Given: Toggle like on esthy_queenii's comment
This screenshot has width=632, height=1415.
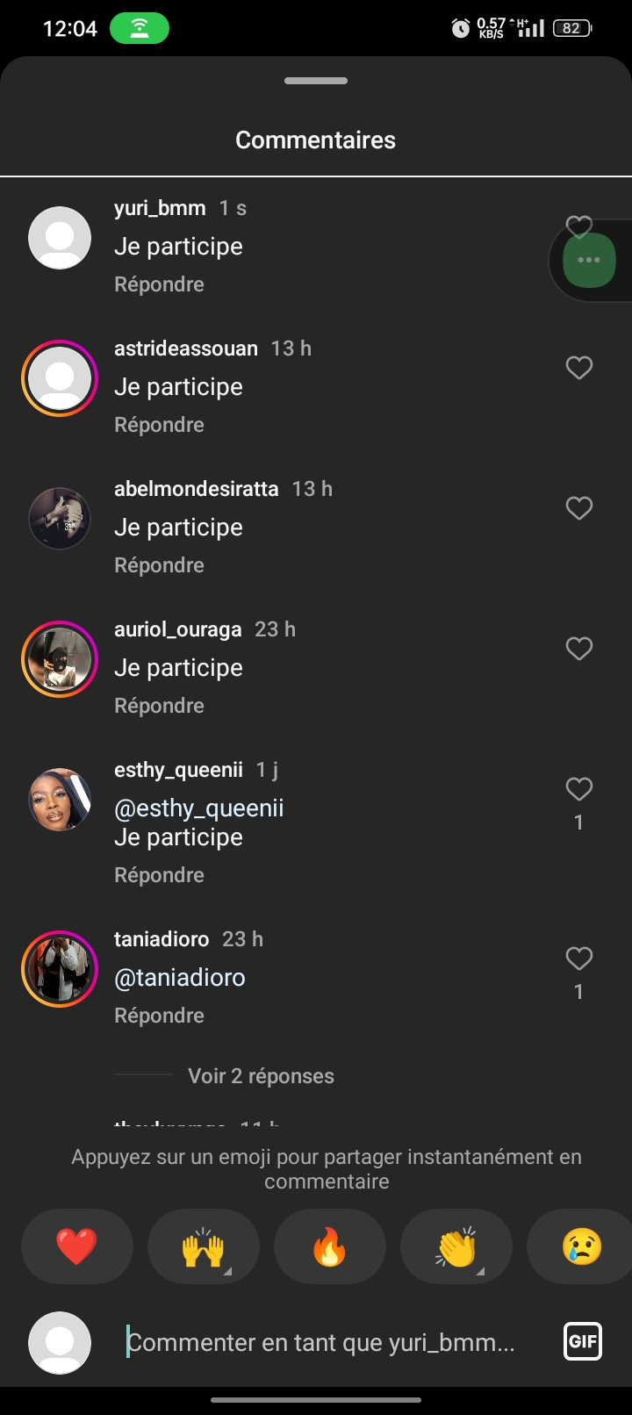Looking at the screenshot, I should (579, 789).
